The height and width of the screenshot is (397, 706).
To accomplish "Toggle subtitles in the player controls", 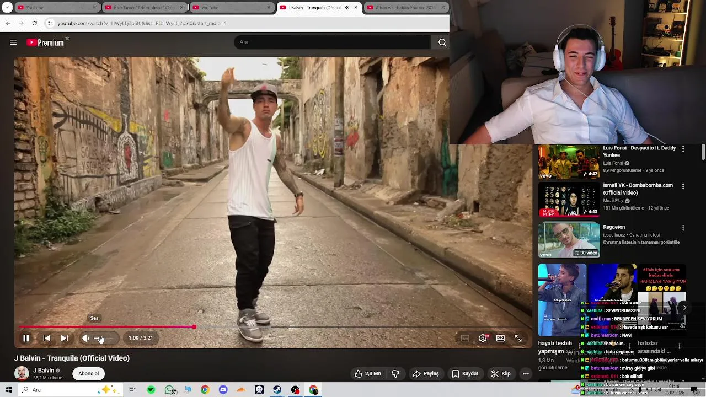I will pyautogui.click(x=465, y=338).
